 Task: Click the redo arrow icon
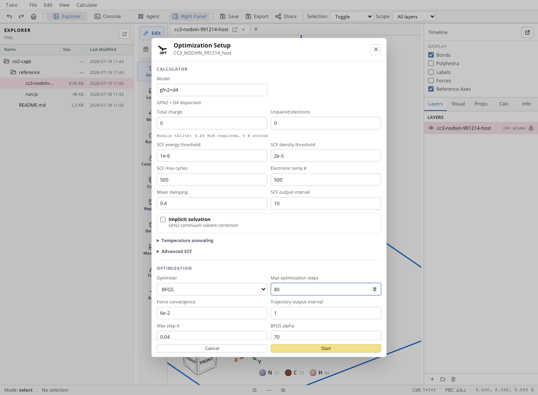21,16
